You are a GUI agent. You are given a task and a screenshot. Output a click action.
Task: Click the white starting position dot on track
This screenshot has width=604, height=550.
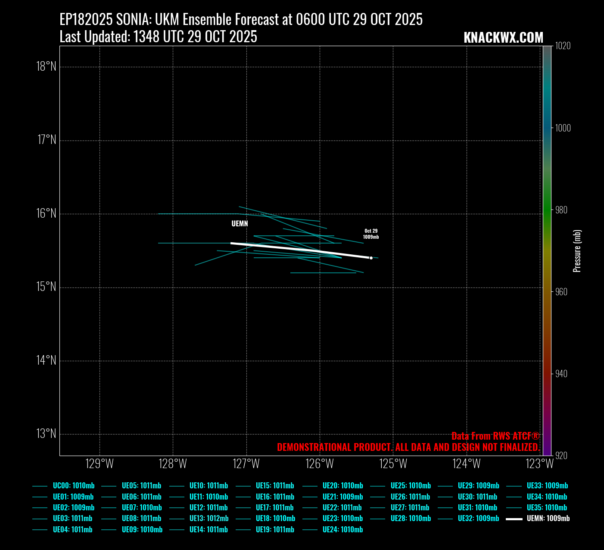(371, 258)
